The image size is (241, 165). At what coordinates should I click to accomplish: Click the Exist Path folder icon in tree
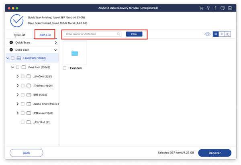click(24, 67)
